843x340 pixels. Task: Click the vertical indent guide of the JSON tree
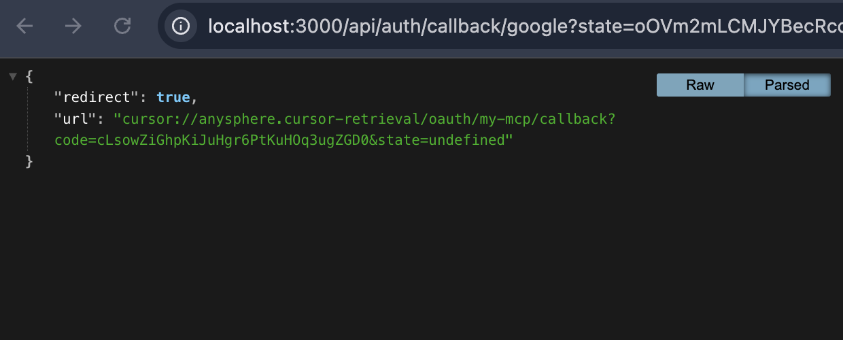[29, 119]
